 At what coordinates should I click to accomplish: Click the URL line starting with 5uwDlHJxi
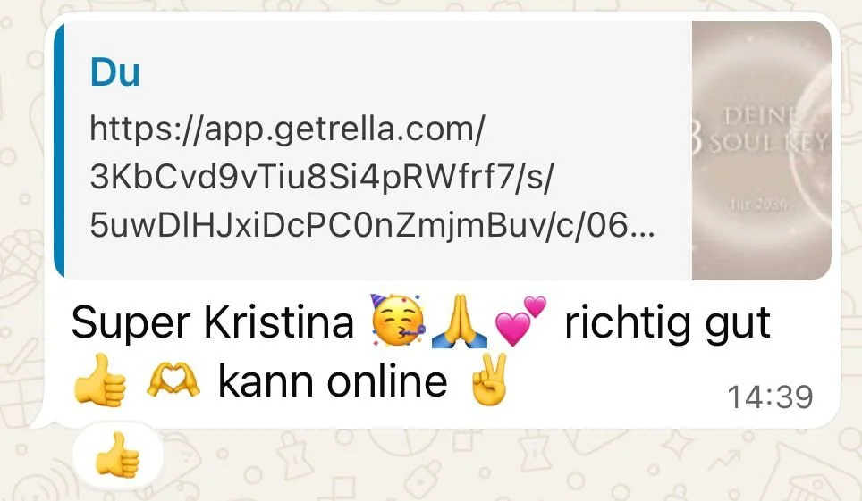click(372, 225)
